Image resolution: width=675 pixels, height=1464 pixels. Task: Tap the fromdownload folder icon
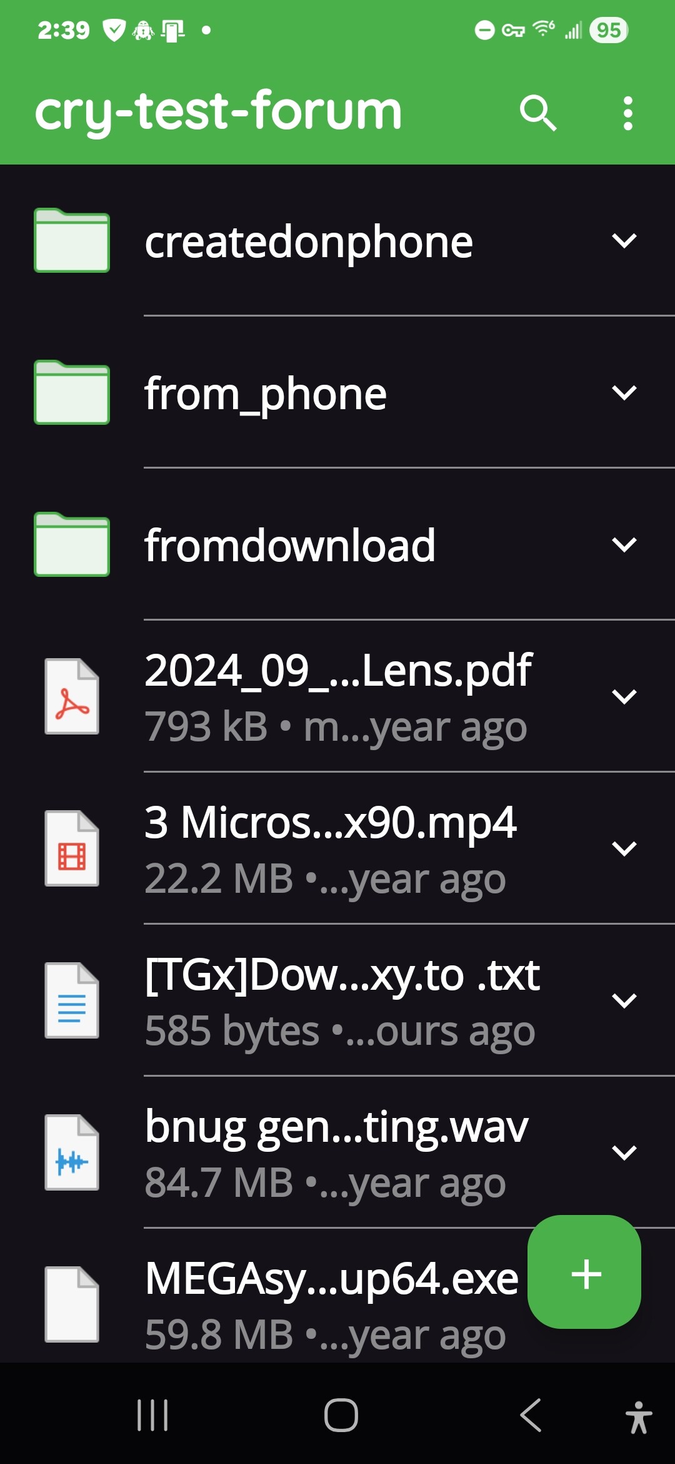pos(72,545)
